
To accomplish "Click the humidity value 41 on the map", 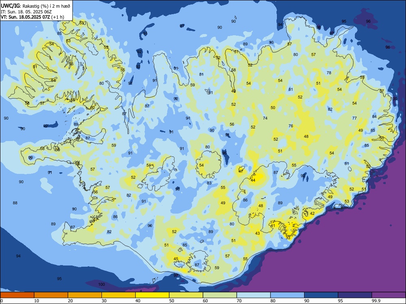I will point(273,225).
